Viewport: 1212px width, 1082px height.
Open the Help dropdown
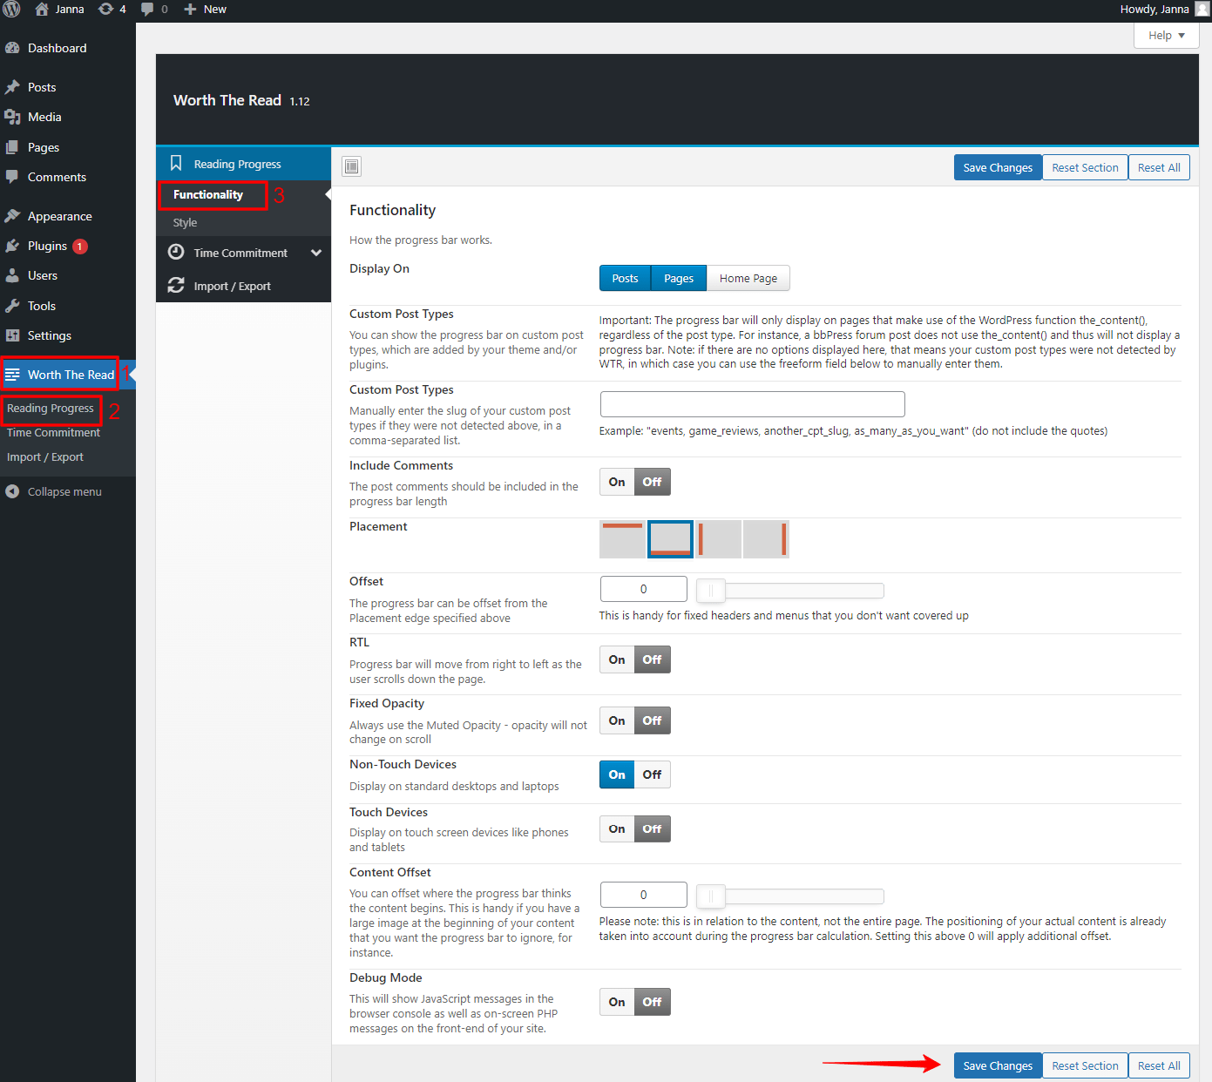click(x=1165, y=35)
